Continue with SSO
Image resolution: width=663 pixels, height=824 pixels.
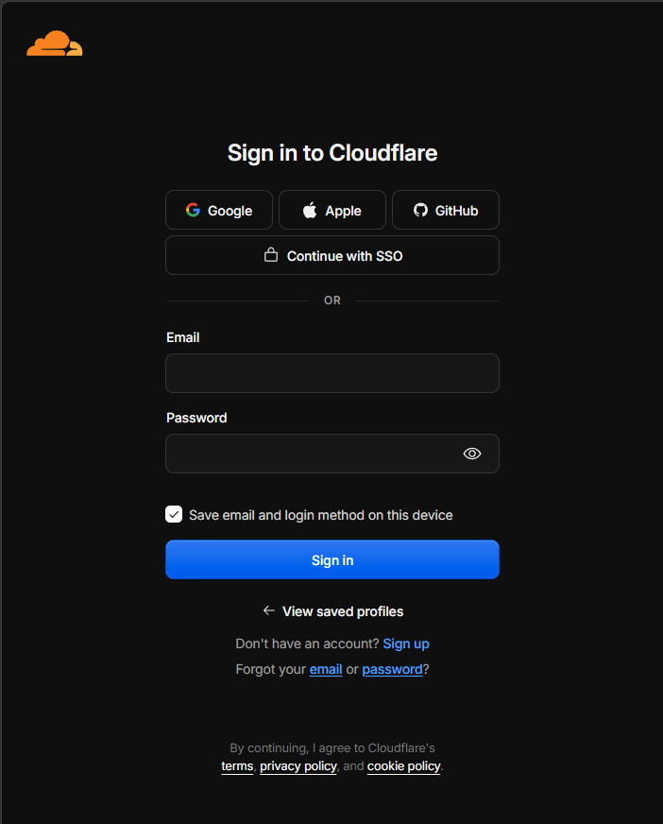(x=332, y=255)
